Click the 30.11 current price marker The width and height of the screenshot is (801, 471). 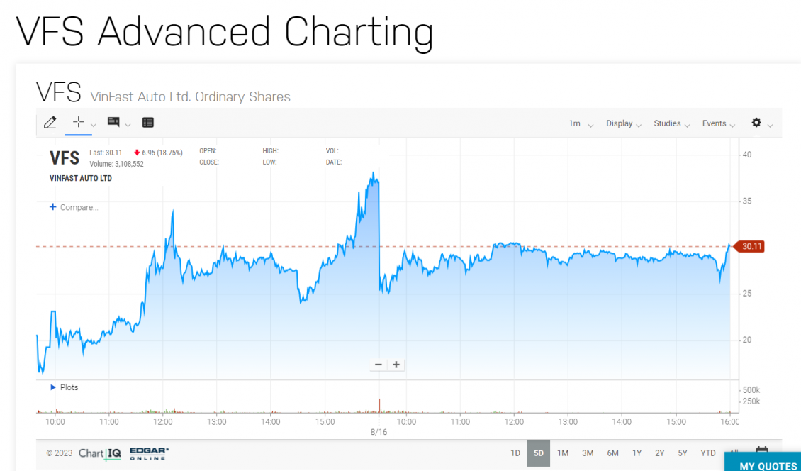751,246
